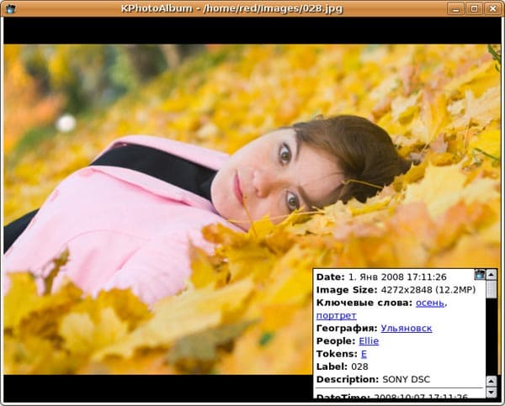Close the KPhotoAlbum viewer window
505x406 pixels.
pyautogui.click(x=492, y=8)
